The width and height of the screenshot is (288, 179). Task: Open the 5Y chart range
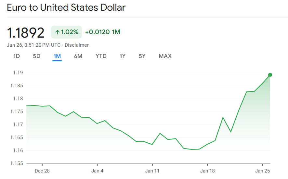(x=142, y=56)
